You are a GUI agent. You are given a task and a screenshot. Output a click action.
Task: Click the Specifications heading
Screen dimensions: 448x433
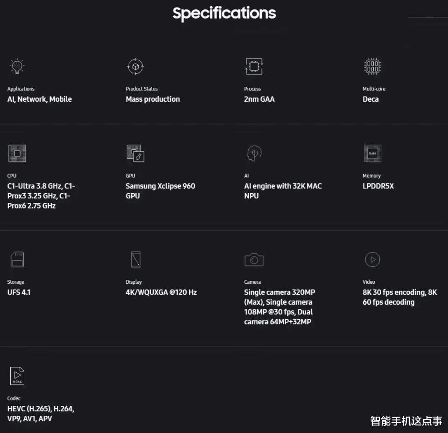point(224,13)
